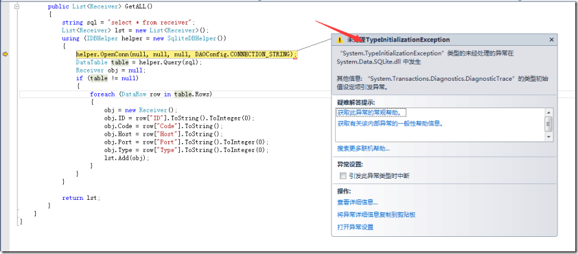This screenshot has height=254, width=578.
Task: Click 'using (IDBHelper helper = new SqliteDBHelper())' line
Action: (x=144, y=38)
